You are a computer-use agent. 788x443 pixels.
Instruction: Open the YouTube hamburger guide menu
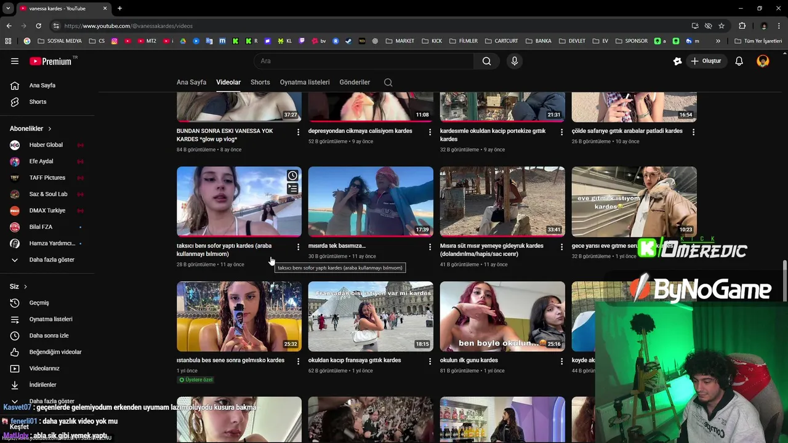[x=15, y=61]
